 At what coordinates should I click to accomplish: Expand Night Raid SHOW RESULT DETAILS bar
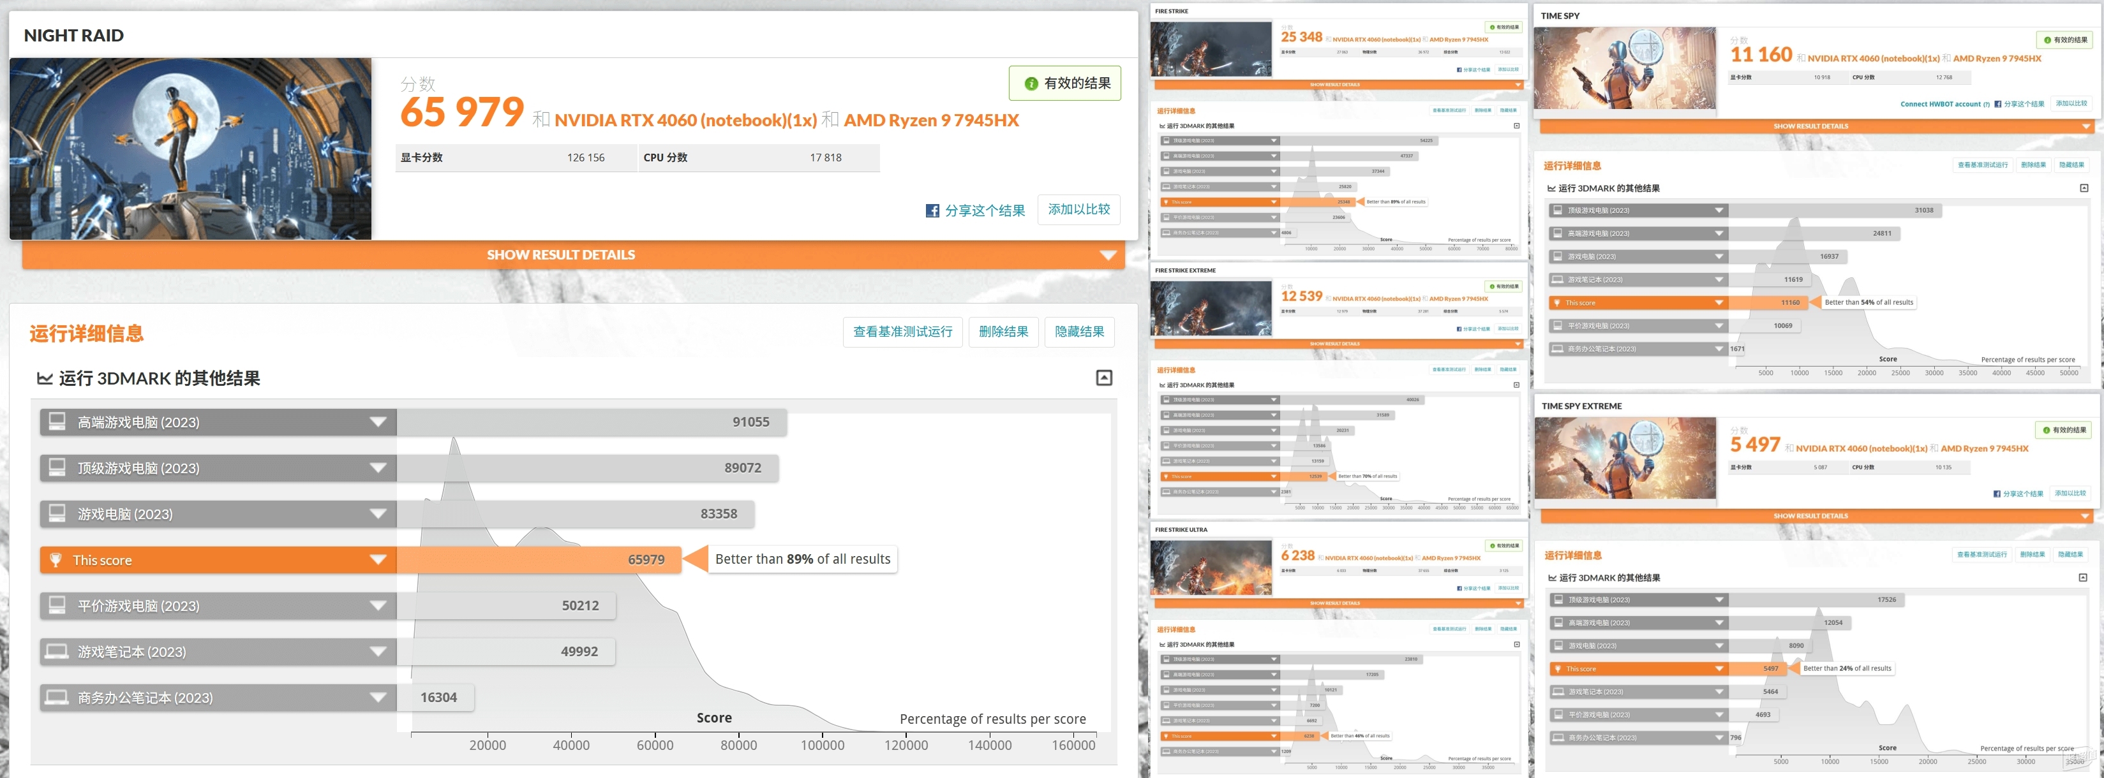[x=573, y=254]
